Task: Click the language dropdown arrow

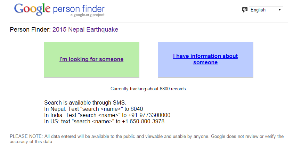Action: (x=280, y=10)
